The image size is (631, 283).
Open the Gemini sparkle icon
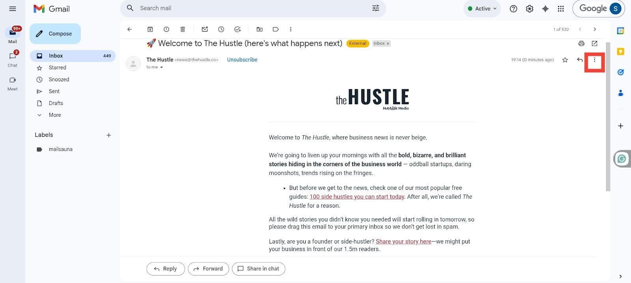[545, 9]
